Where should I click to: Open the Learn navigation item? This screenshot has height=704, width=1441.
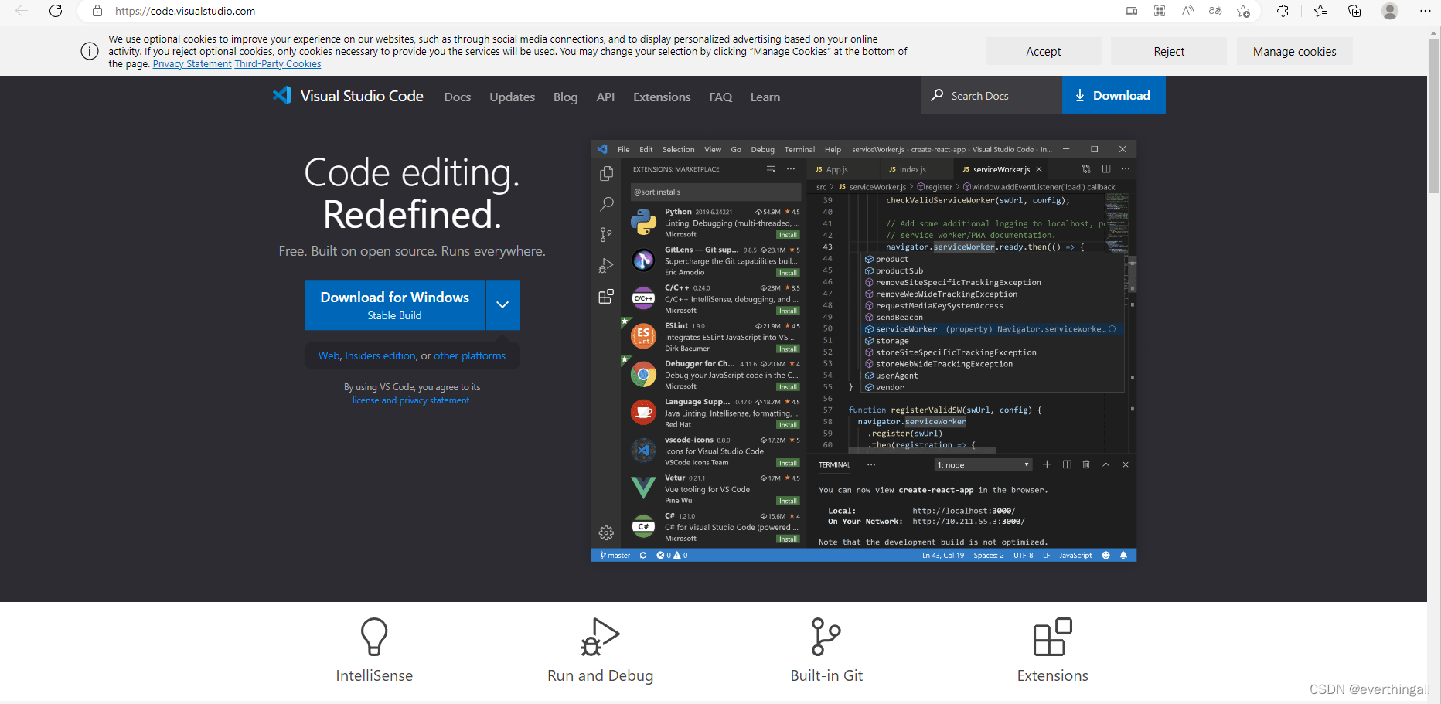(x=765, y=97)
